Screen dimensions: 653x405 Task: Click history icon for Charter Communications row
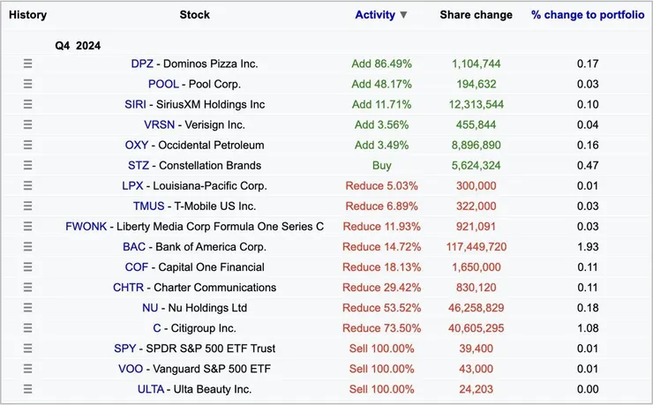(27, 288)
